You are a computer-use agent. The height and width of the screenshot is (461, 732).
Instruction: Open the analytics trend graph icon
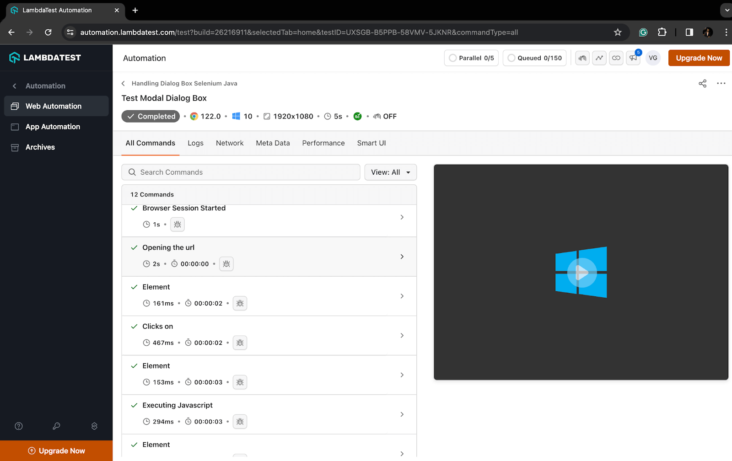pyautogui.click(x=599, y=58)
